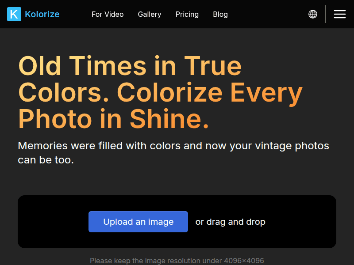The height and width of the screenshot is (265, 354).
Task: Expand the site navigation via three-line icon
Action: click(x=340, y=14)
